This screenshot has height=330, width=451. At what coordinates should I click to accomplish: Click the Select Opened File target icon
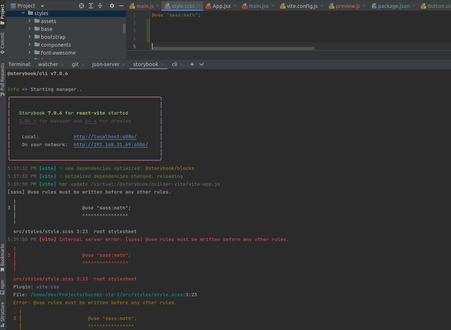82,6
